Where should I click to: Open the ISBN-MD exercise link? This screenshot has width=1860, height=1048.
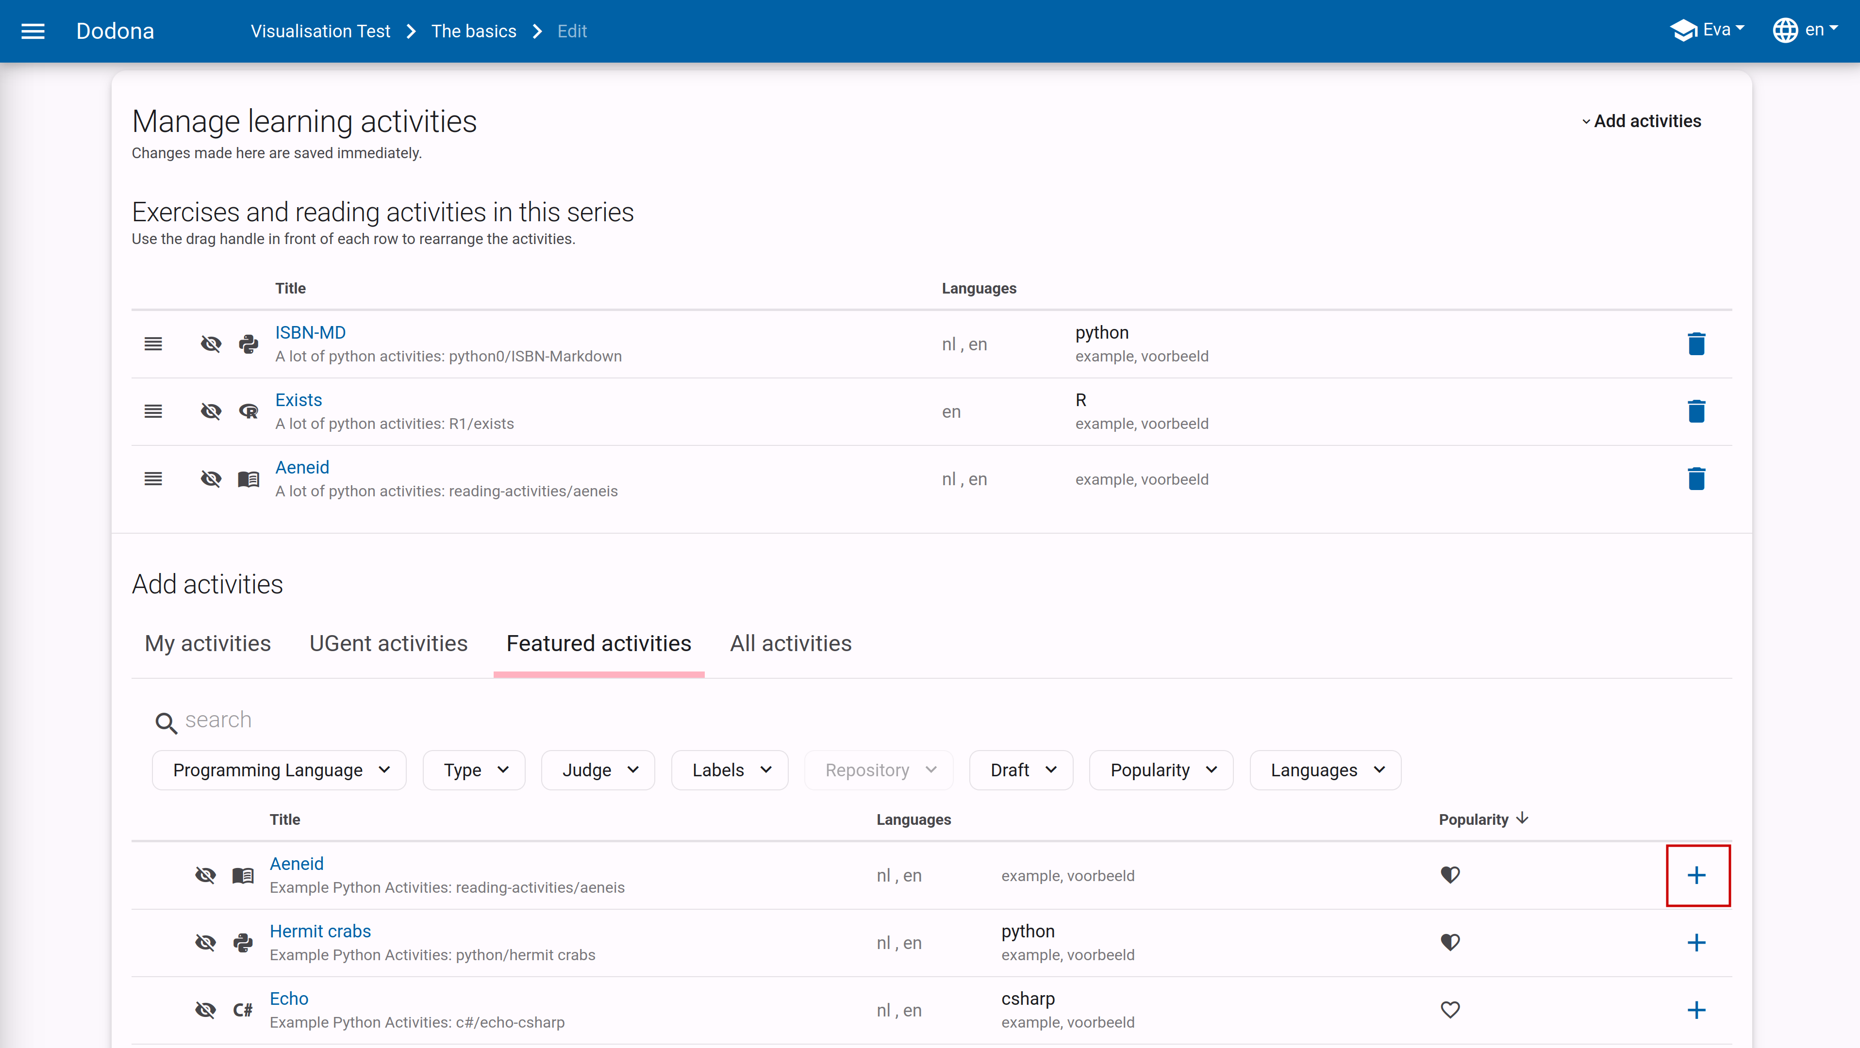tap(311, 333)
